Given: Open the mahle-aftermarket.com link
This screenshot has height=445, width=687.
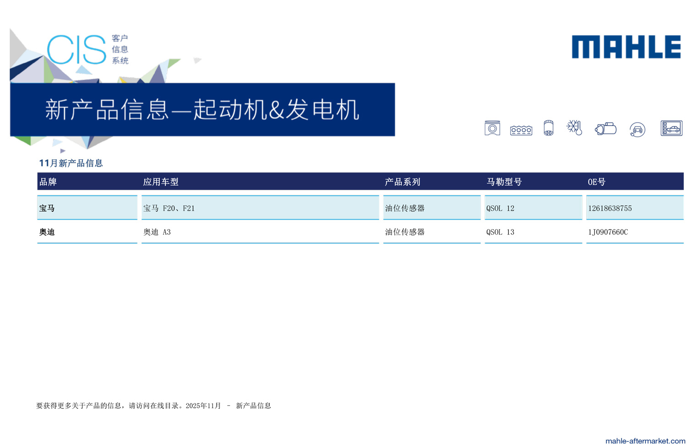Looking at the screenshot, I should [x=645, y=440].
